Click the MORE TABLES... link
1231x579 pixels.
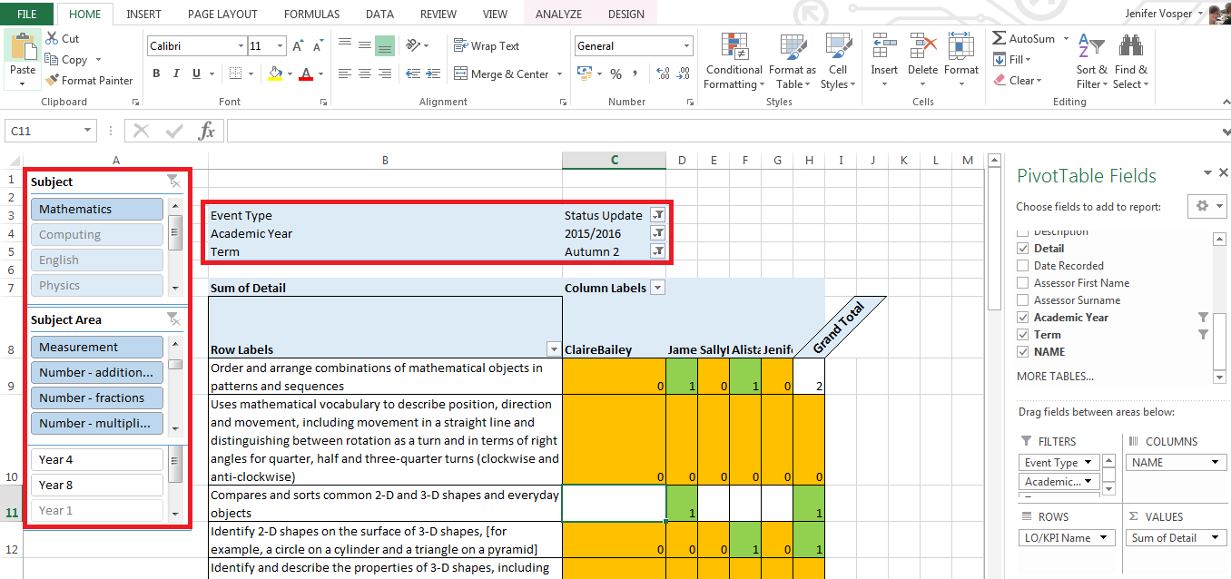(1055, 377)
